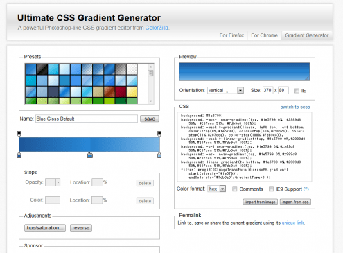
Task: Select the tan beige preset swatch
Action: [x=98, y=91]
